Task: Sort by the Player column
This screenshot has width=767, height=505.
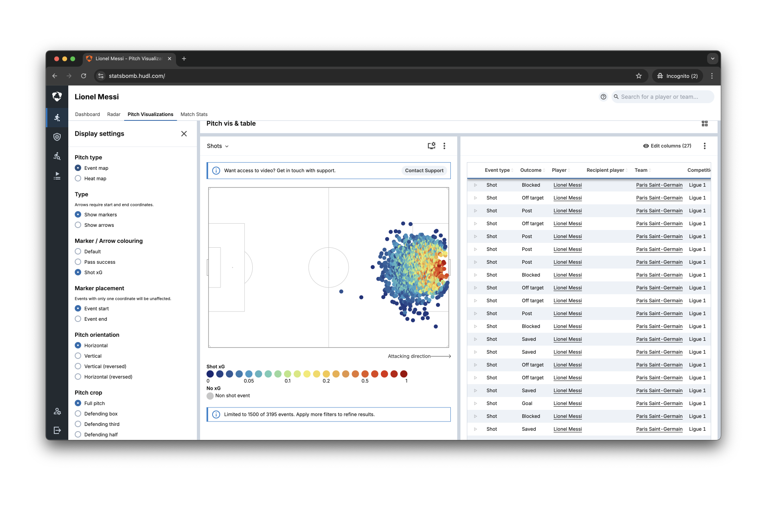Action: pyautogui.click(x=560, y=170)
